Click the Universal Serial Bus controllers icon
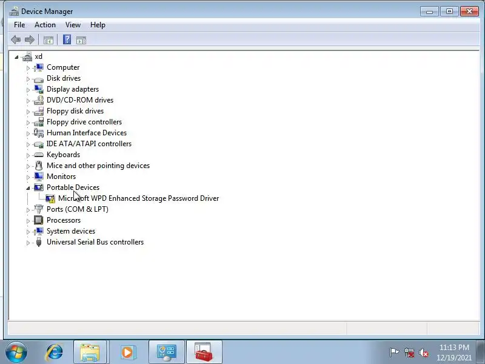The width and height of the screenshot is (485, 364). 39,242
